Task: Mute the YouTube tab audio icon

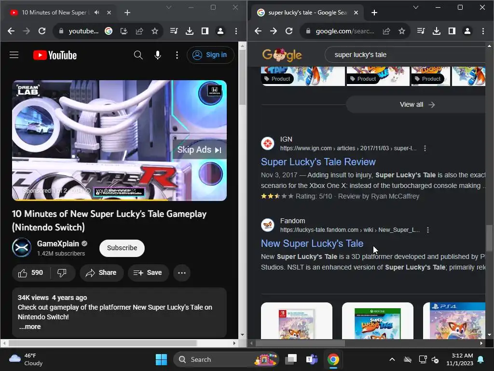Action: [x=96, y=12]
